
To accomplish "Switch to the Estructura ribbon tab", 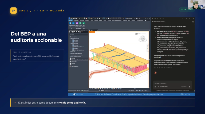I will (x=82, y=20).
